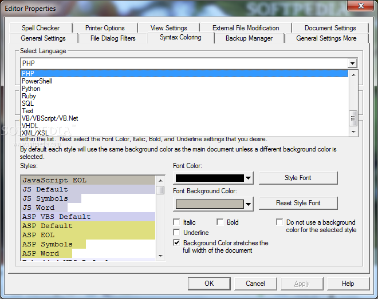Collapse the Select Language dropdown arrow
378x299 pixels.
(352, 63)
